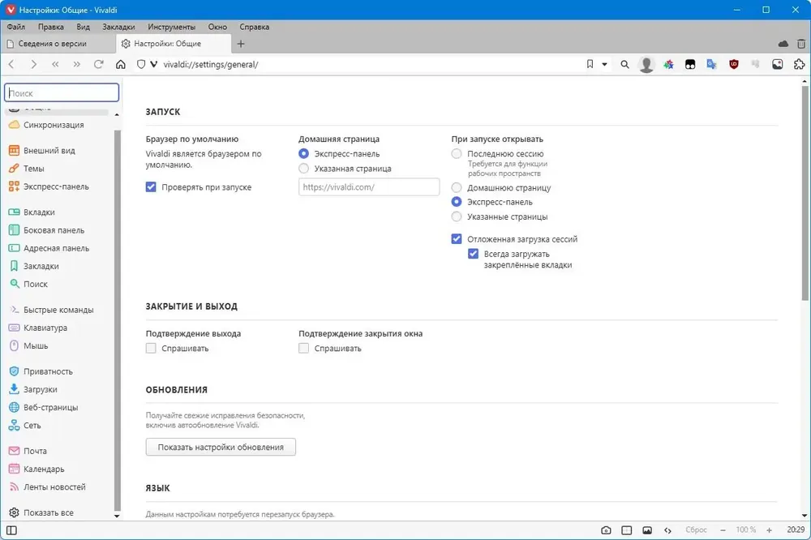Expand bookmark dropdown arrow in address bar
This screenshot has width=811, height=540.
tap(604, 64)
